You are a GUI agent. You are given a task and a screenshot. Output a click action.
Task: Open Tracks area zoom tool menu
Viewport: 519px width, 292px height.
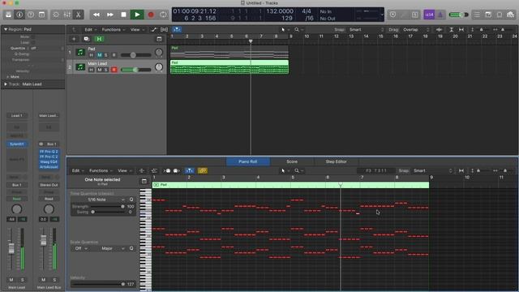coord(298,29)
